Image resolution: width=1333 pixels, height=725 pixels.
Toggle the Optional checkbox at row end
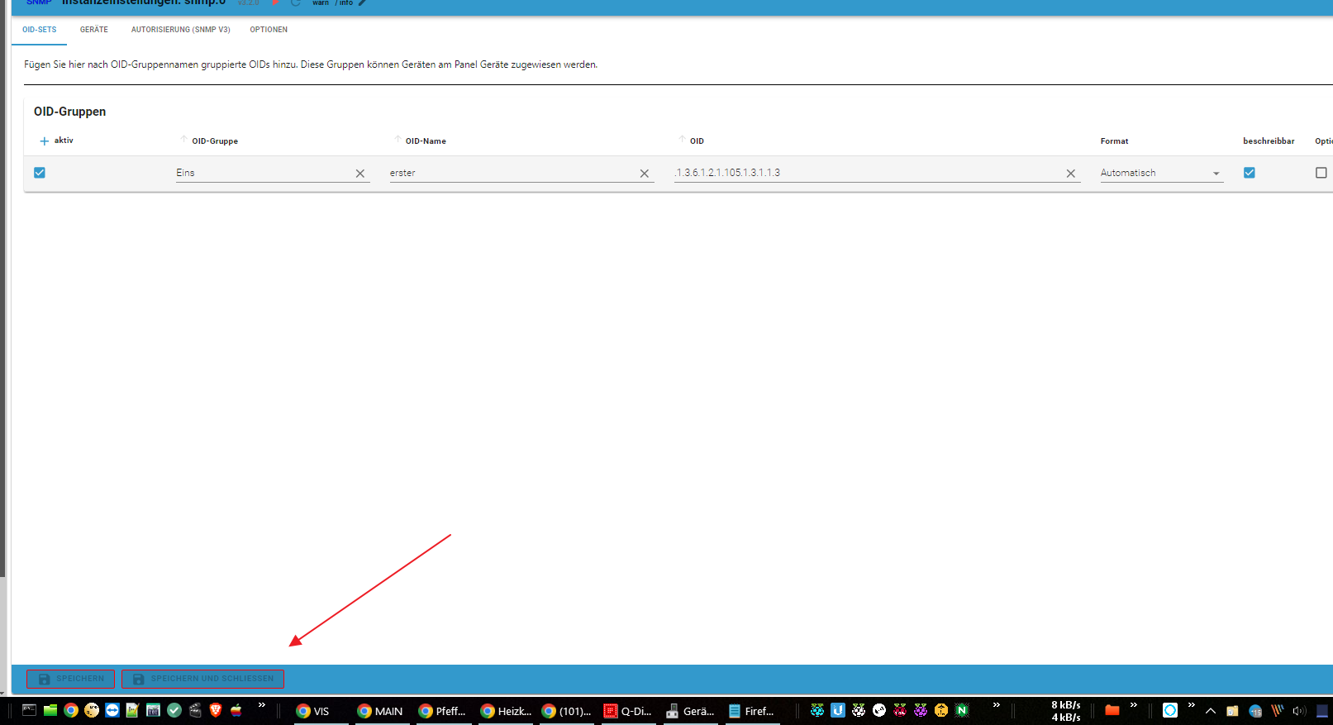[x=1321, y=173]
